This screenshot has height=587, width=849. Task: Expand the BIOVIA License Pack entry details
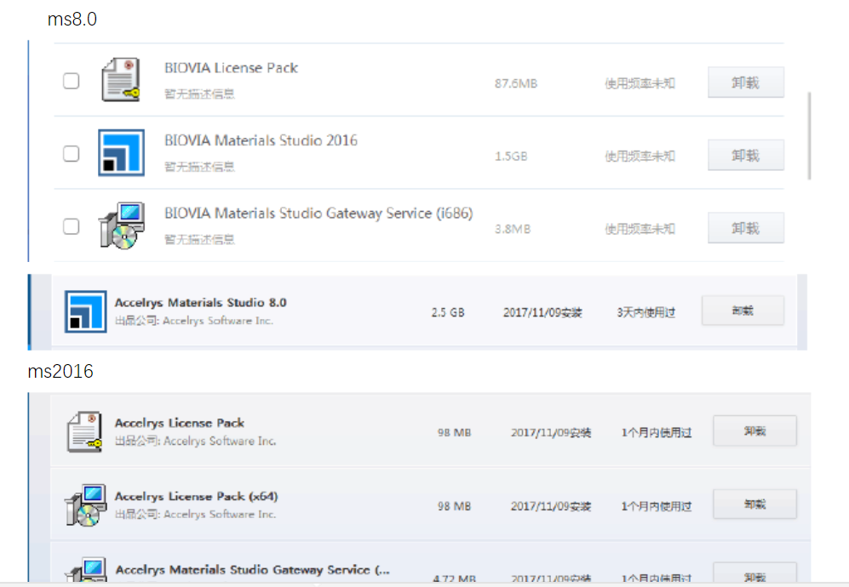pos(230,67)
